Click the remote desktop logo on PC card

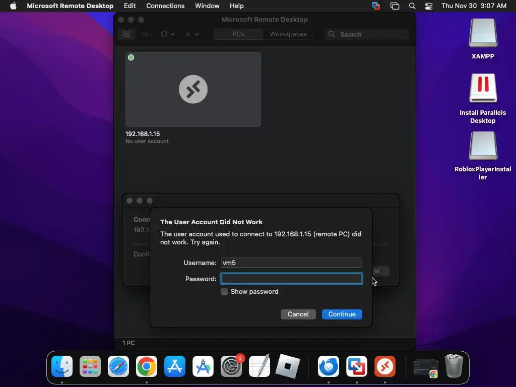tap(193, 89)
